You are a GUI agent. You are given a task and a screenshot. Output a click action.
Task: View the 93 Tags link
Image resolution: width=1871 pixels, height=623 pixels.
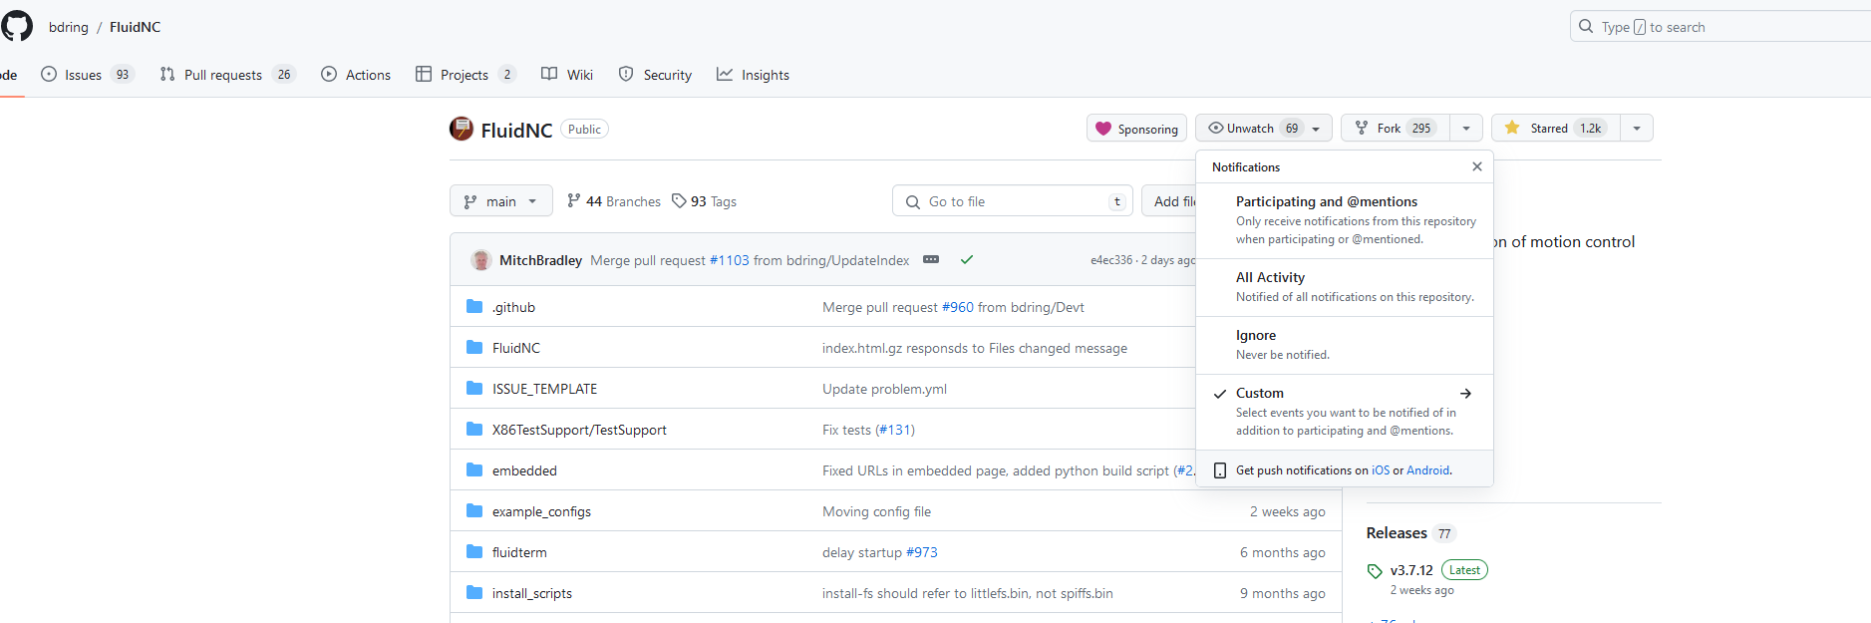click(704, 201)
